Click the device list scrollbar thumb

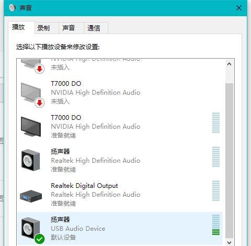point(230,161)
